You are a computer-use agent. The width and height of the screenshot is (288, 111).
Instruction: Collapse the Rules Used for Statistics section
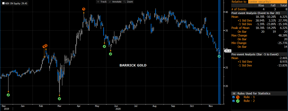pyautogui.click(x=234, y=93)
